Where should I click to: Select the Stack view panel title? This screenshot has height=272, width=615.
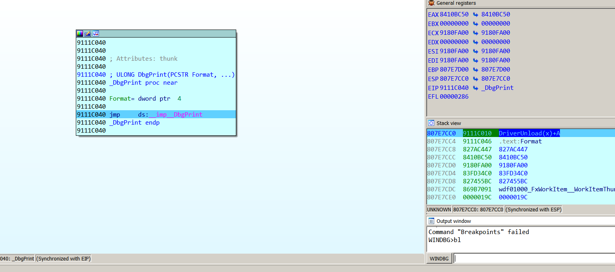[449, 123]
